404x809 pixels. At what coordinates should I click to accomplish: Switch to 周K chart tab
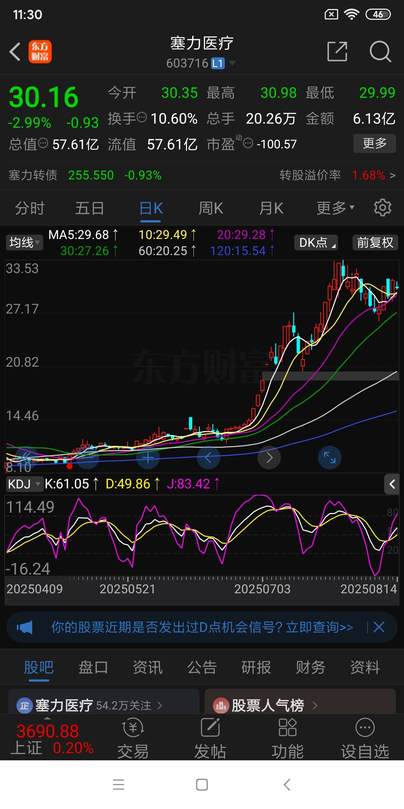pos(211,208)
